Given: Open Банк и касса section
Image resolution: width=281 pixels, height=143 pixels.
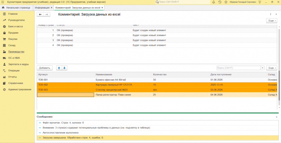Looking at the screenshot, I should [x=15, y=26].
